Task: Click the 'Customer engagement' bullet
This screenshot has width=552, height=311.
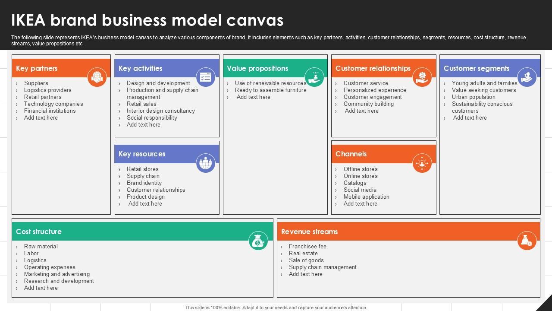Action: pyautogui.click(x=373, y=97)
